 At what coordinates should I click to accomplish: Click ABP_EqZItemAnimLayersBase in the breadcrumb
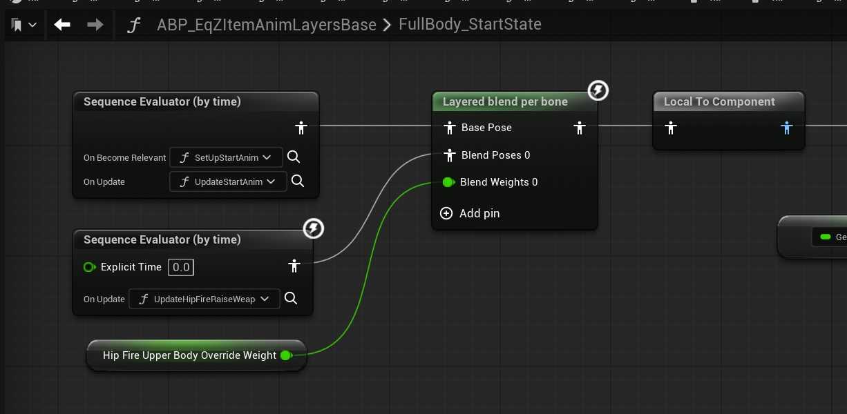266,25
